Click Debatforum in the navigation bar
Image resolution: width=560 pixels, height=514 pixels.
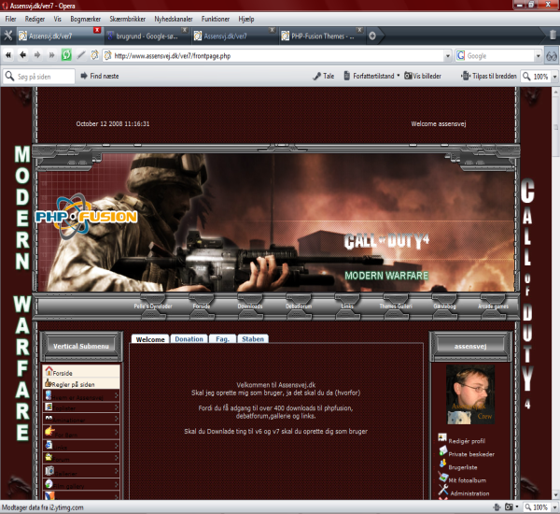[x=299, y=307]
